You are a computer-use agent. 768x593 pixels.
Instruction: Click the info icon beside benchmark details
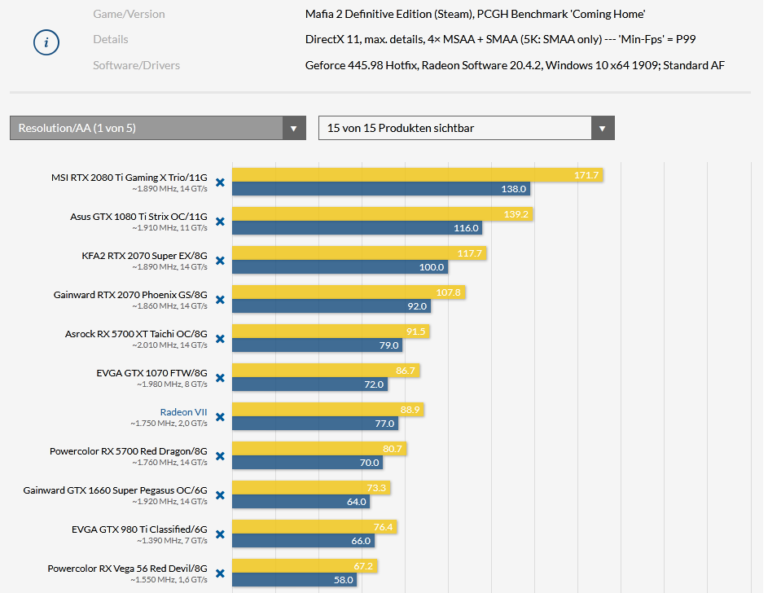(x=46, y=42)
